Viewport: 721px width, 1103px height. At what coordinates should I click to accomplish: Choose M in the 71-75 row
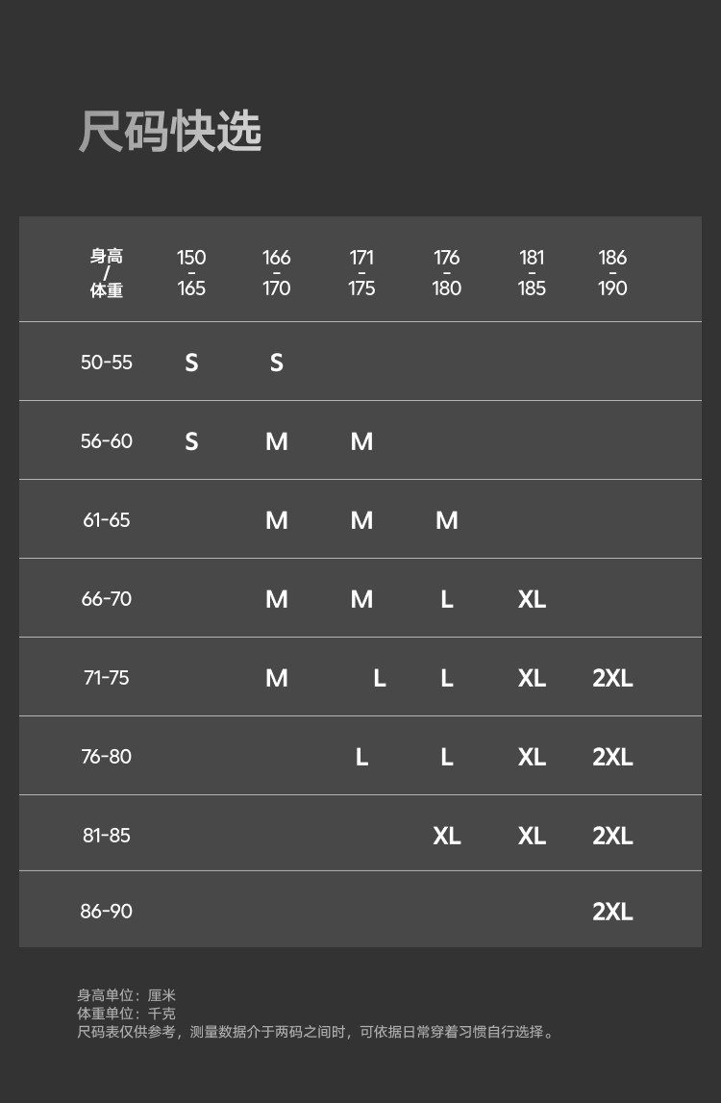coord(277,678)
